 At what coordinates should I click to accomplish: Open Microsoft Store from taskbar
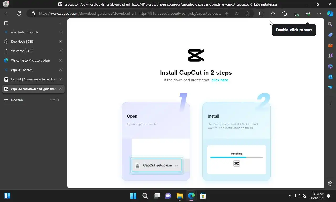tap(203, 196)
